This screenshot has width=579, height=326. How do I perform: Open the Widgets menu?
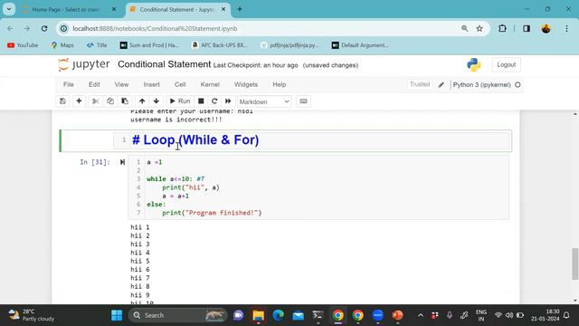coord(246,84)
